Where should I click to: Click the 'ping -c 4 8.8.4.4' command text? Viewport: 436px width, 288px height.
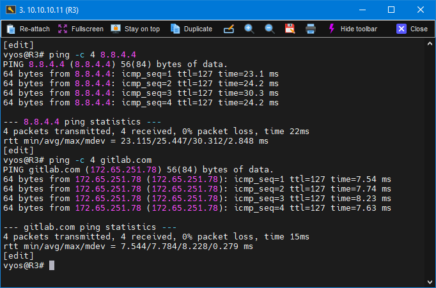pos(93,55)
